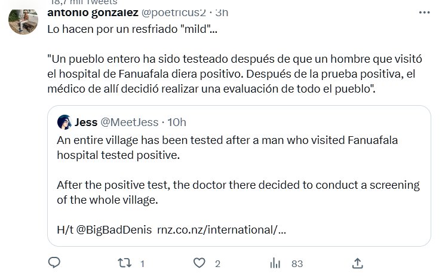Click the reply speech bubble icon
Screen dimensions: 442x276
(54, 263)
